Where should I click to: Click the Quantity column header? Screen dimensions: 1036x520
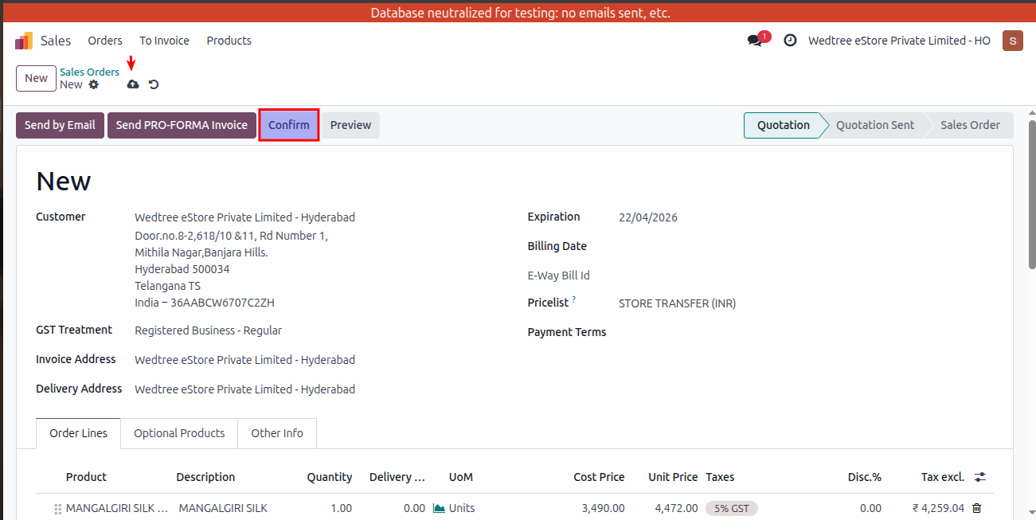coord(330,477)
